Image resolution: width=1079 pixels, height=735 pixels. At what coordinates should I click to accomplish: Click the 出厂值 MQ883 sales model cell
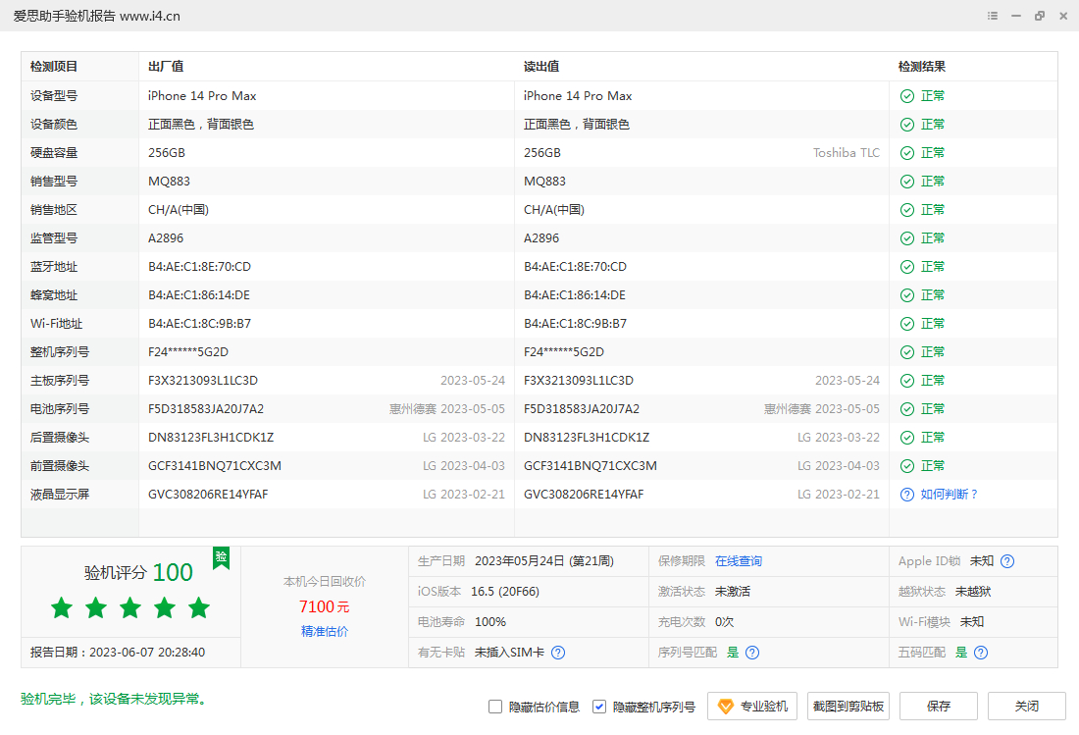click(x=170, y=182)
